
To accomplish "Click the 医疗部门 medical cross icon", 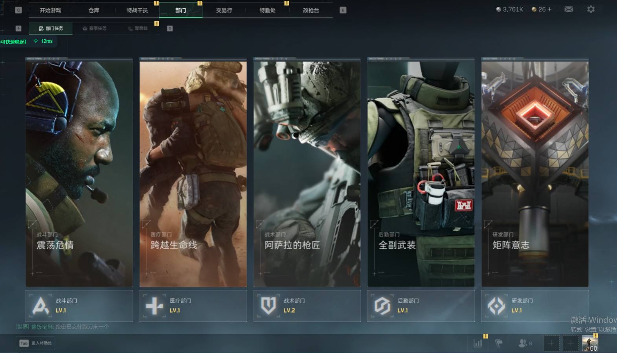I will point(154,305).
